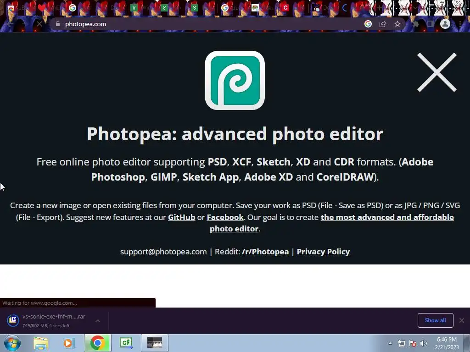Viewport: 470px width, 352px height.
Task: Bookmark this page with the star
Action: pos(397,24)
